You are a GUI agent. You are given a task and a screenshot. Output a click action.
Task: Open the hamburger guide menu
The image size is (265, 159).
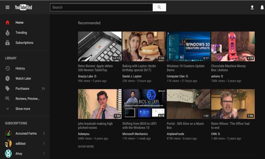[x=7, y=7]
